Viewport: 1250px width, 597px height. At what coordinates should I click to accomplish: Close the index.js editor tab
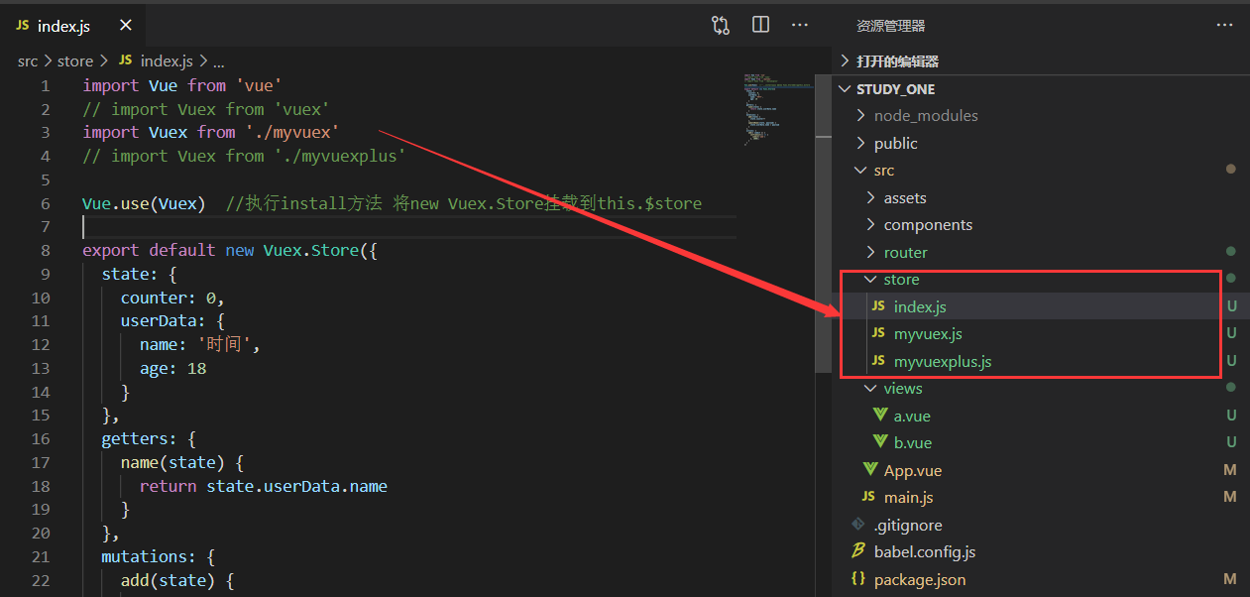[x=125, y=27]
